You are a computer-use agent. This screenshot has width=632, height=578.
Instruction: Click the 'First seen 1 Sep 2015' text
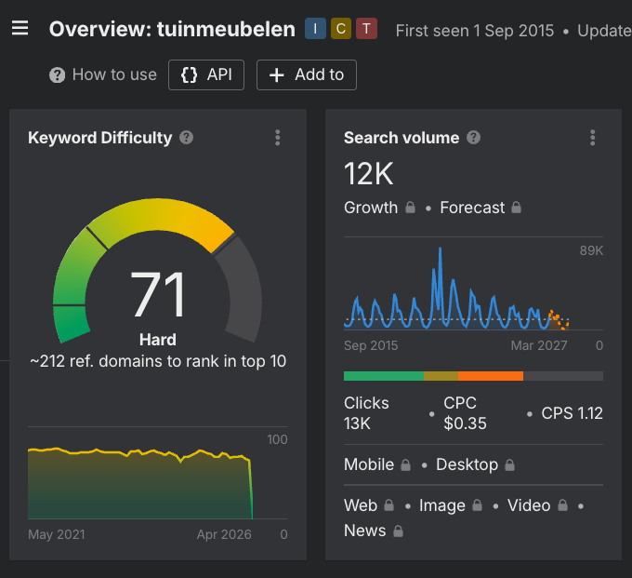click(475, 31)
